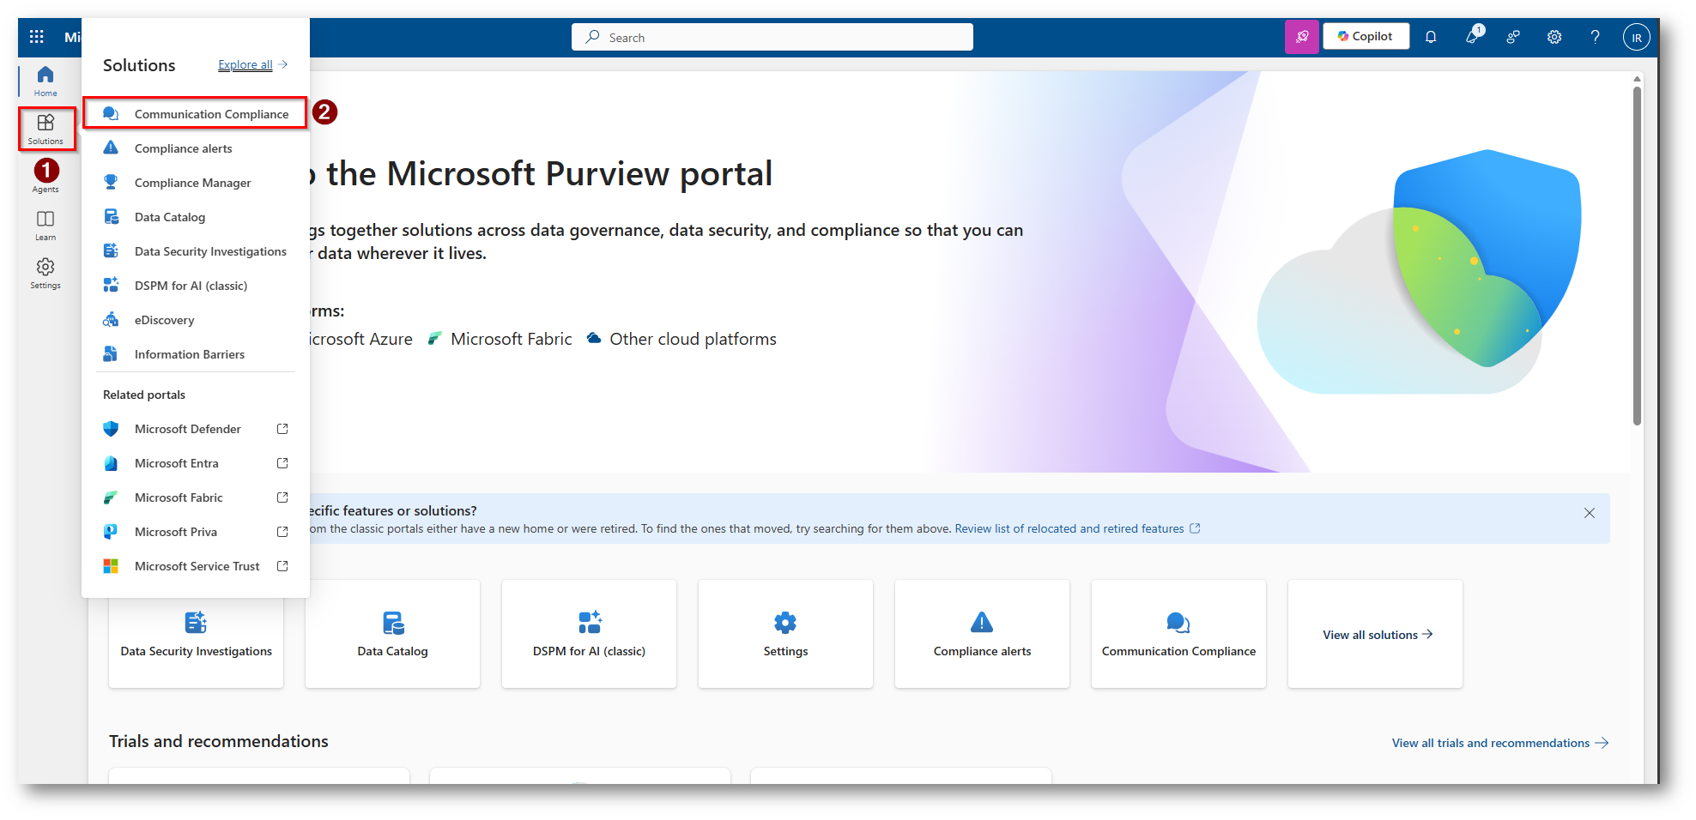The width and height of the screenshot is (1696, 820).
Task: Open the Settings card with gear icon
Action: 786,634
